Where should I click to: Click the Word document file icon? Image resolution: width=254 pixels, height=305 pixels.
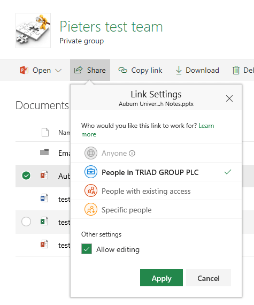(x=44, y=198)
